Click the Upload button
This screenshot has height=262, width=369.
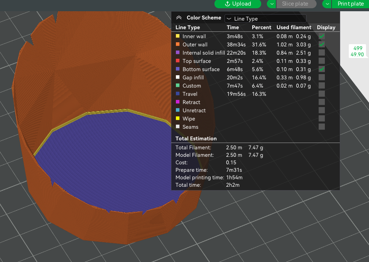point(238,4)
